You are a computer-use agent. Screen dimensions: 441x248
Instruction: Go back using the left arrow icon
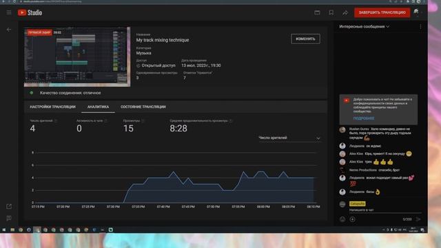pyautogui.click(x=9, y=30)
